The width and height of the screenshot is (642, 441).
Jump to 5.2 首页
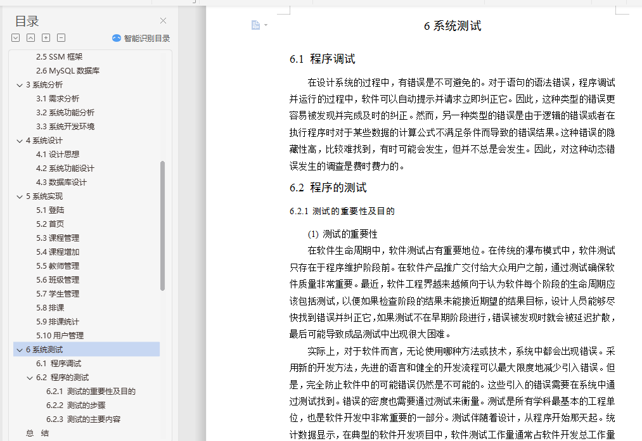coord(50,224)
